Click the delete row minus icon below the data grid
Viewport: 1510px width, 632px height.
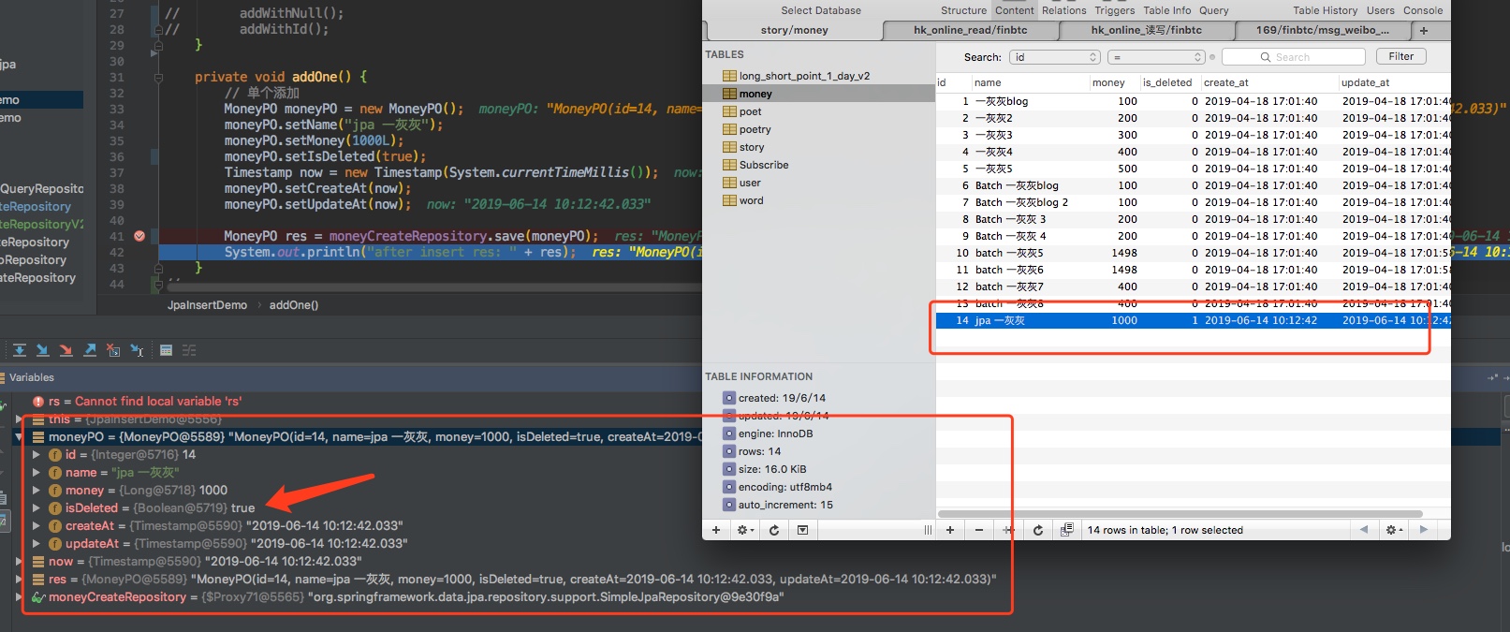(x=979, y=530)
